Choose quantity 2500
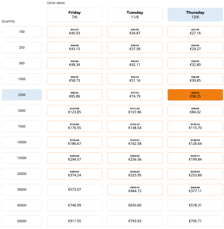Screen dimensions: 224x229 tap(22, 95)
